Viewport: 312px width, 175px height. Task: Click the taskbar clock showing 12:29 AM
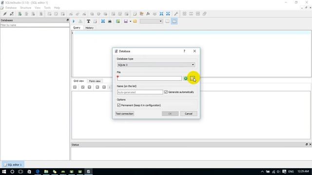point(303,171)
